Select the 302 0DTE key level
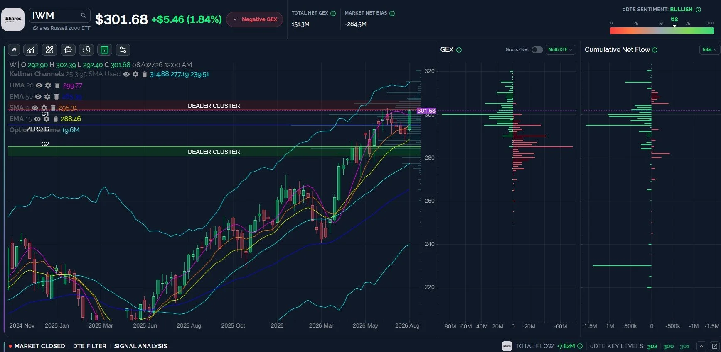The height and width of the screenshot is (352, 721). click(x=652, y=346)
